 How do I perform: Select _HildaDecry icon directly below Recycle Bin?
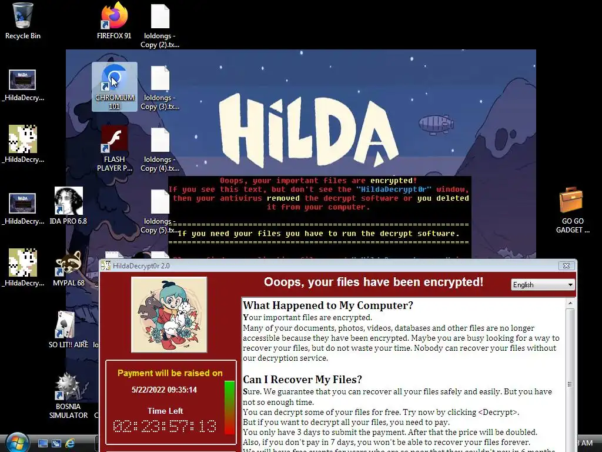[x=23, y=85]
